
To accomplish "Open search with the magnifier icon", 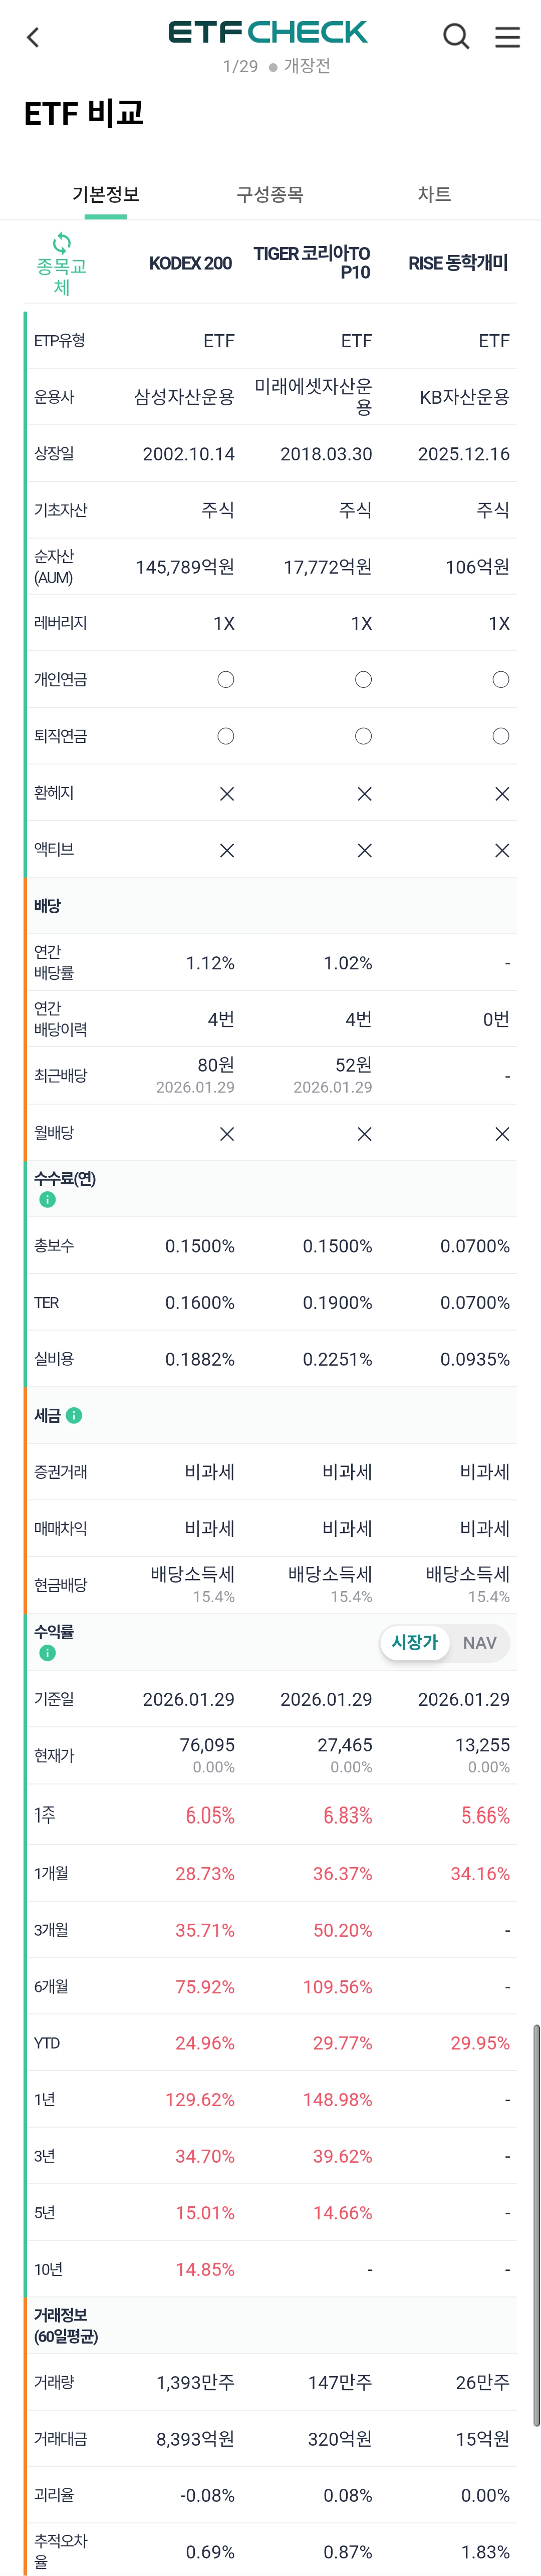I will (456, 37).
